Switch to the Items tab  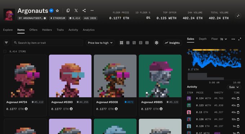[21, 30]
